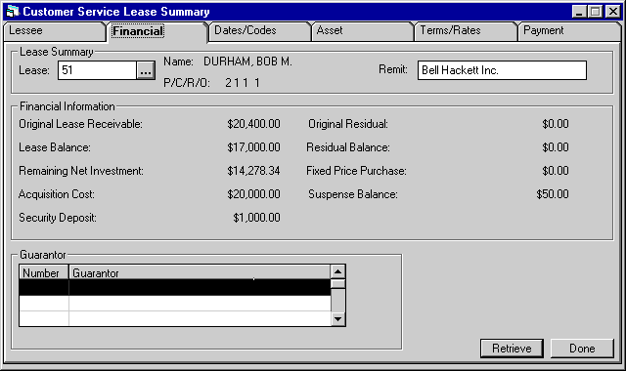Select the highlighted first guarantor row
Viewport: 626px width, 371px height.
[175, 287]
